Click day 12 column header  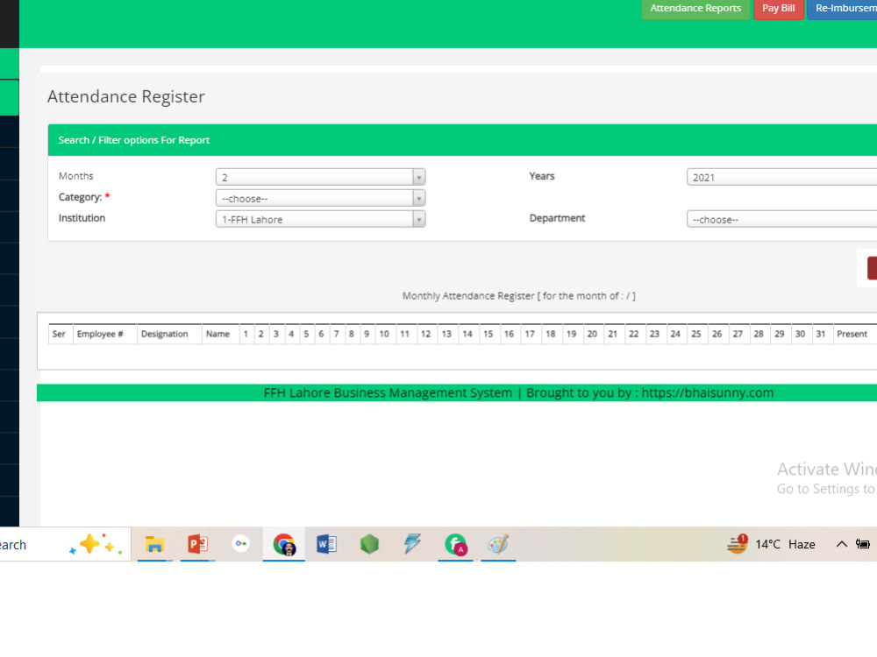(x=425, y=334)
